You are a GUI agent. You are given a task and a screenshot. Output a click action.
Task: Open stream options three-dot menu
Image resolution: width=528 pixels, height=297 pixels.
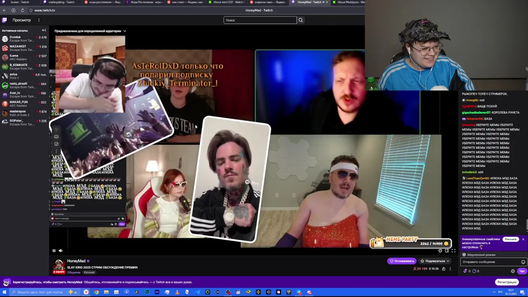[x=450, y=269]
